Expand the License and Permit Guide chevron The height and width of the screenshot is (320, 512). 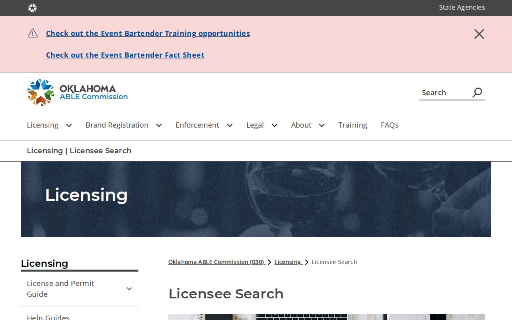click(x=129, y=289)
